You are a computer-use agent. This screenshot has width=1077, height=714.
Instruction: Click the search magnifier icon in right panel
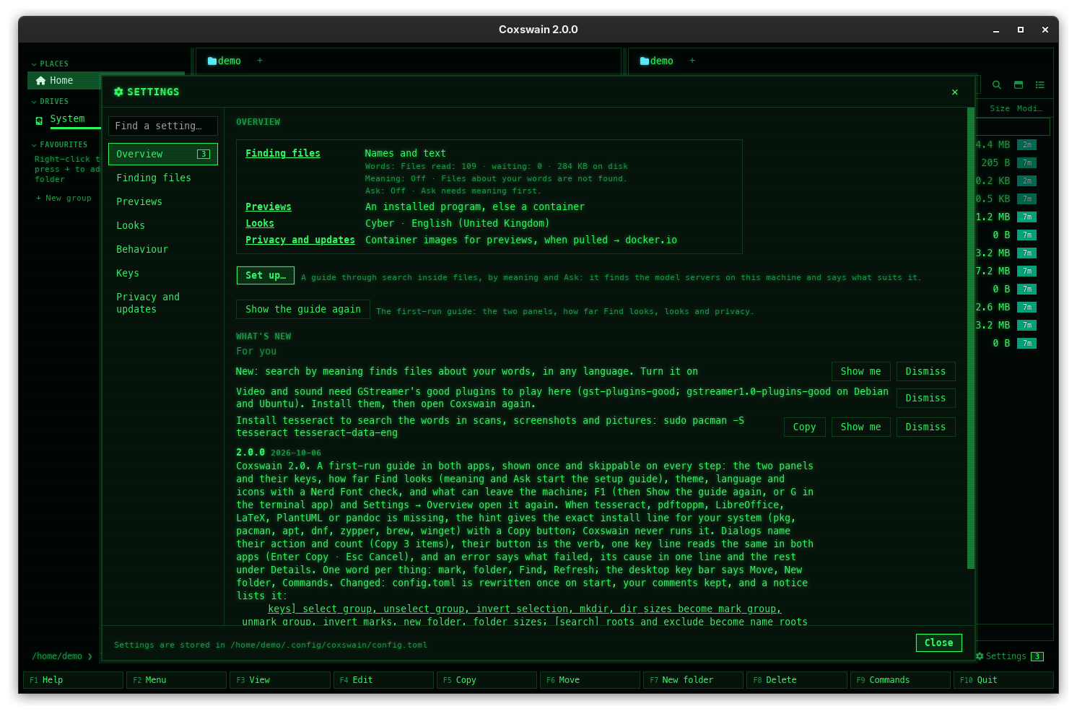coord(997,85)
